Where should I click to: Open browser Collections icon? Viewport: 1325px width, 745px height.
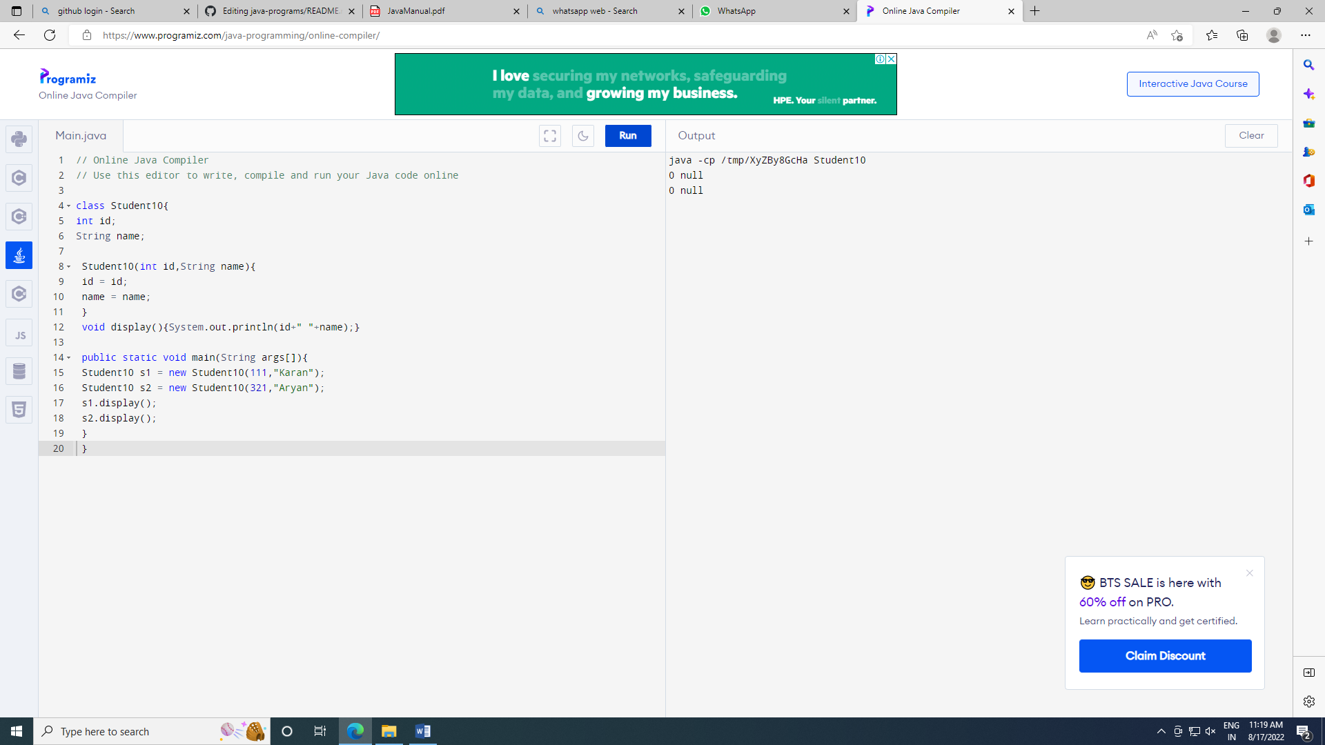click(1242, 35)
